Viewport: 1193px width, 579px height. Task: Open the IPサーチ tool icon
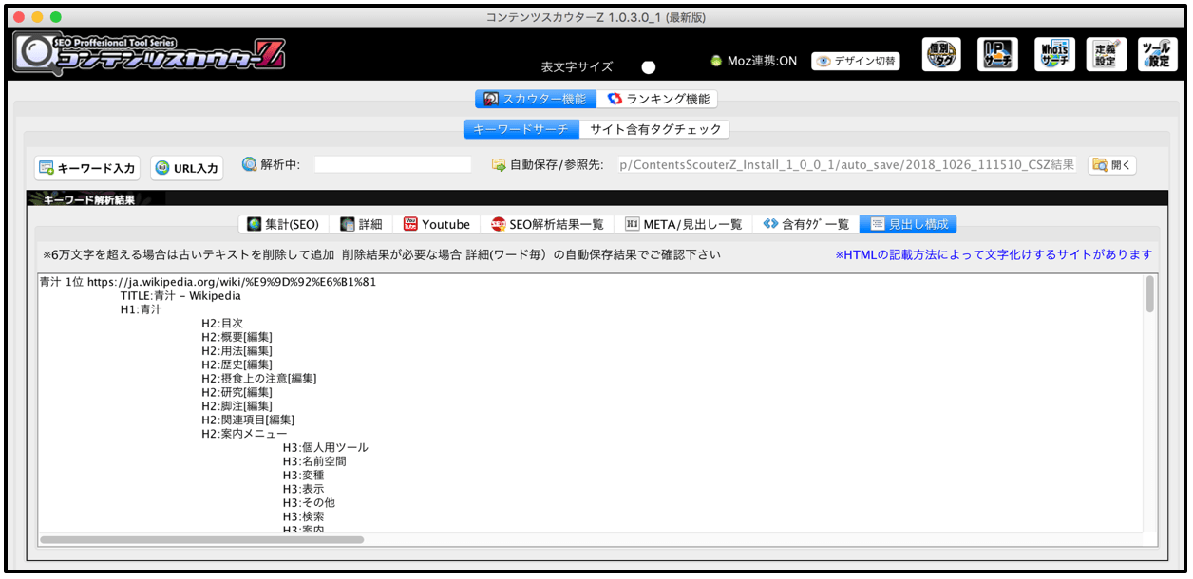tap(997, 54)
